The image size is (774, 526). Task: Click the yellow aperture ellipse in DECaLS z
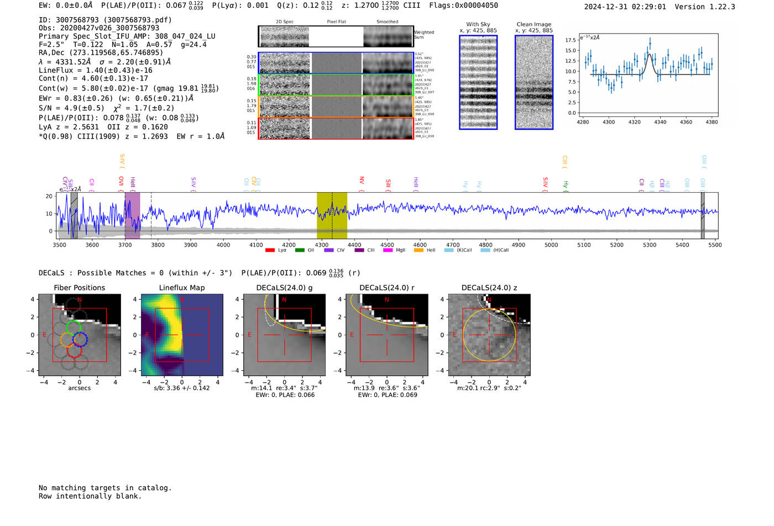point(489,335)
